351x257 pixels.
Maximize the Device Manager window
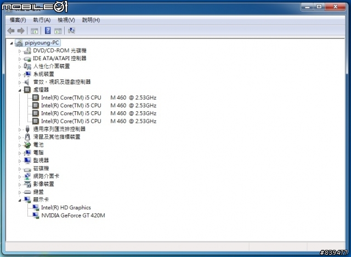point(319,7)
